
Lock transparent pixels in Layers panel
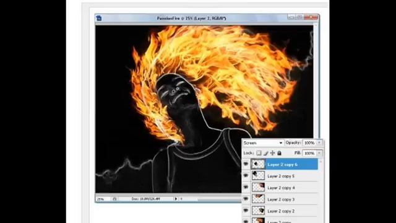tap(259, 153)
